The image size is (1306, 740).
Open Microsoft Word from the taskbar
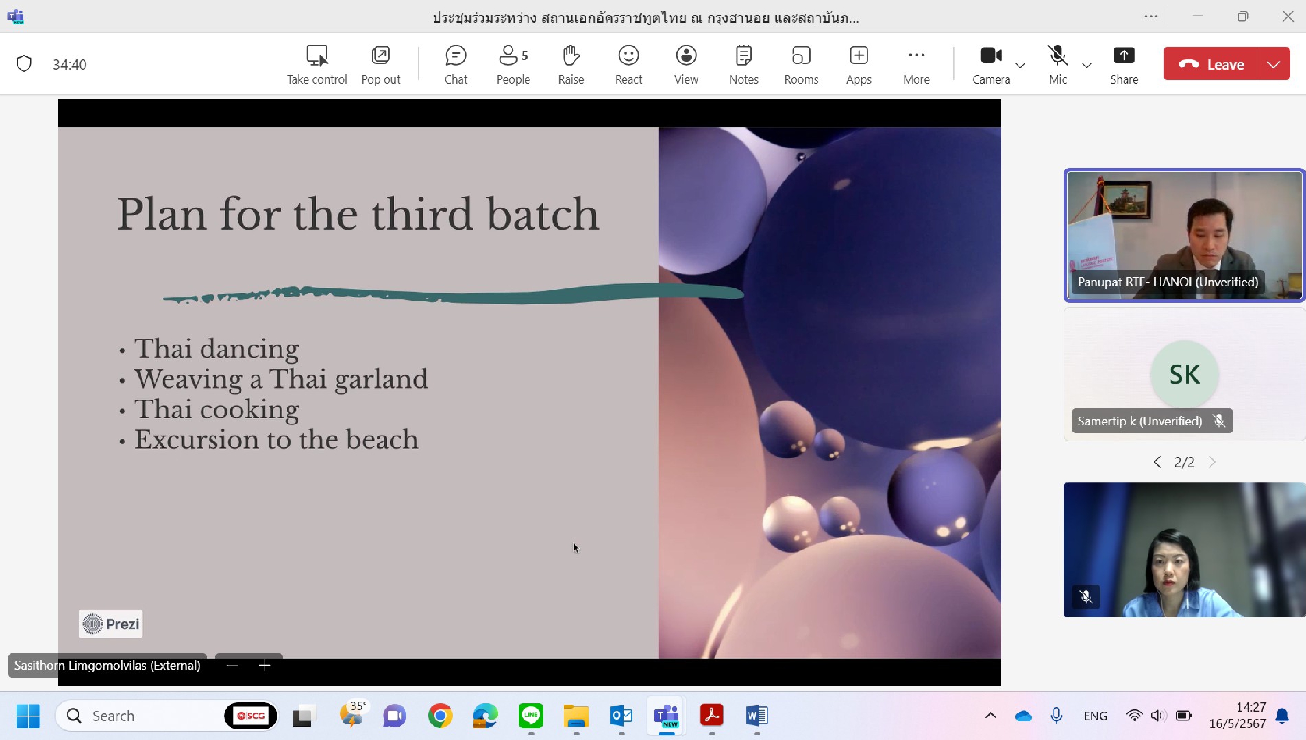tap(757, 716)
